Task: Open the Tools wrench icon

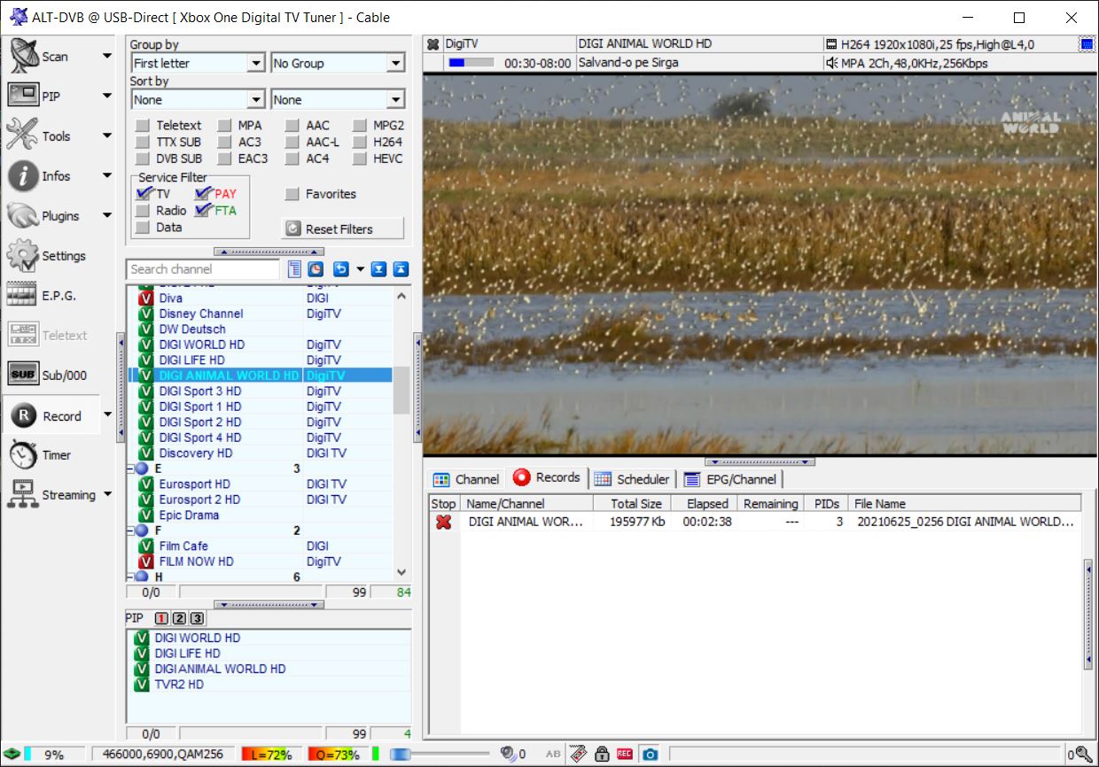Action: pyautogui.click(x=23, y=136)
